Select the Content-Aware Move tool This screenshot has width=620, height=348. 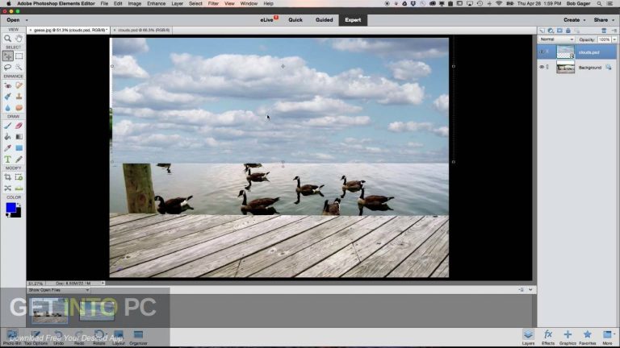click(7, 188)
